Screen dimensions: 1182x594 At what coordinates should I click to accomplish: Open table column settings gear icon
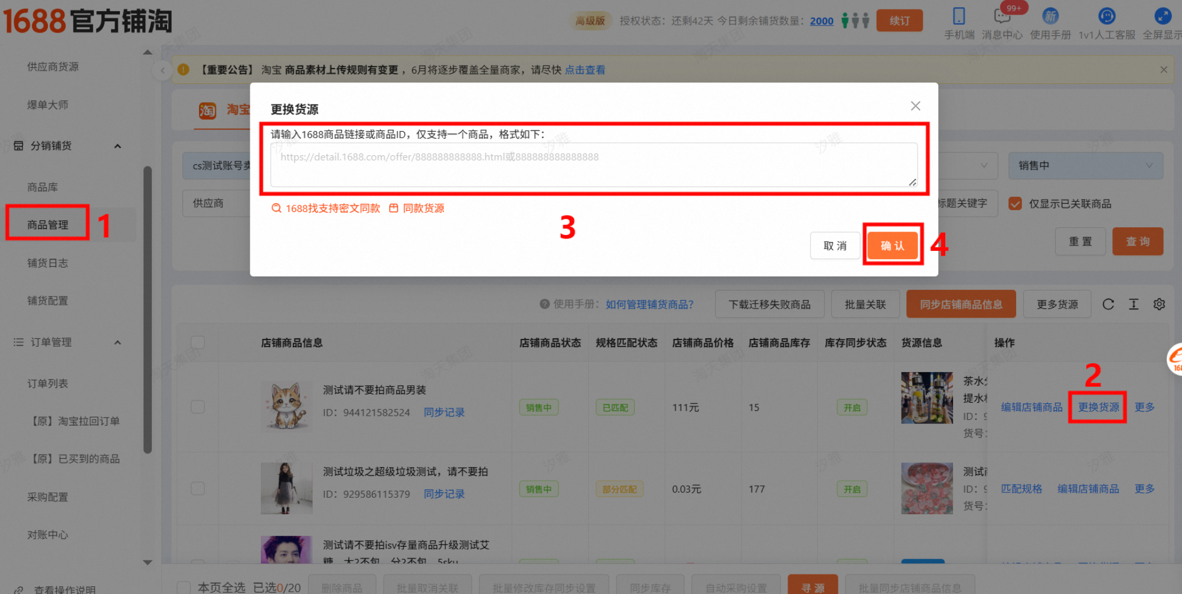[x=1159, y=304]
